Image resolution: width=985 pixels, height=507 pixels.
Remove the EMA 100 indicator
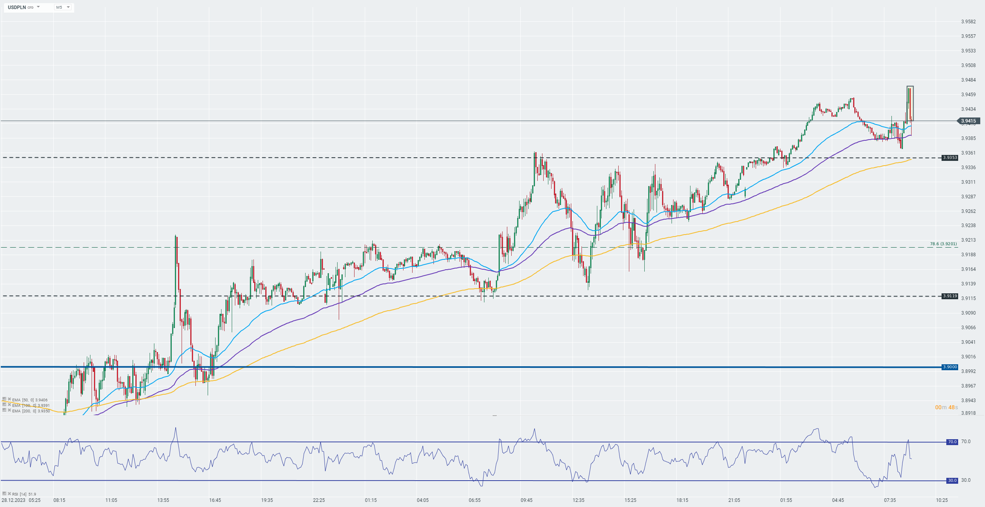point(9,404)
